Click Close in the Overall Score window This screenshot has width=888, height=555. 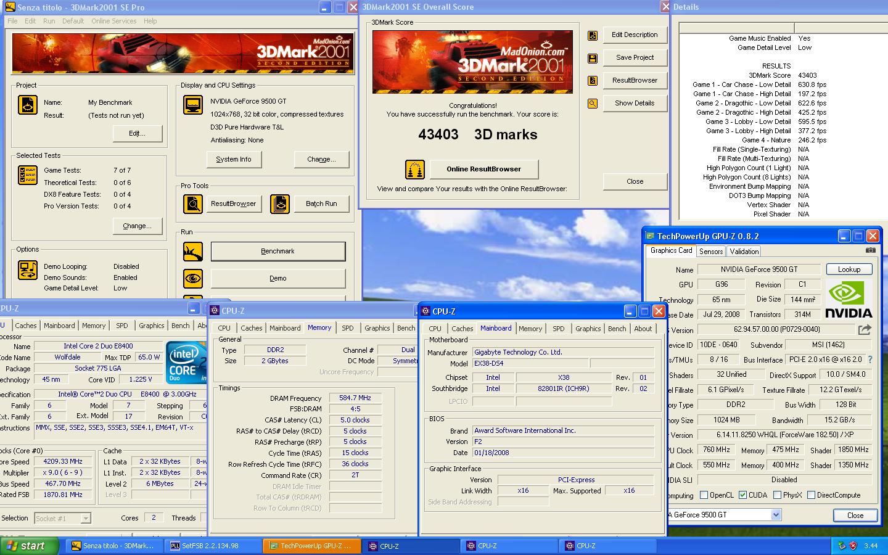635,181
